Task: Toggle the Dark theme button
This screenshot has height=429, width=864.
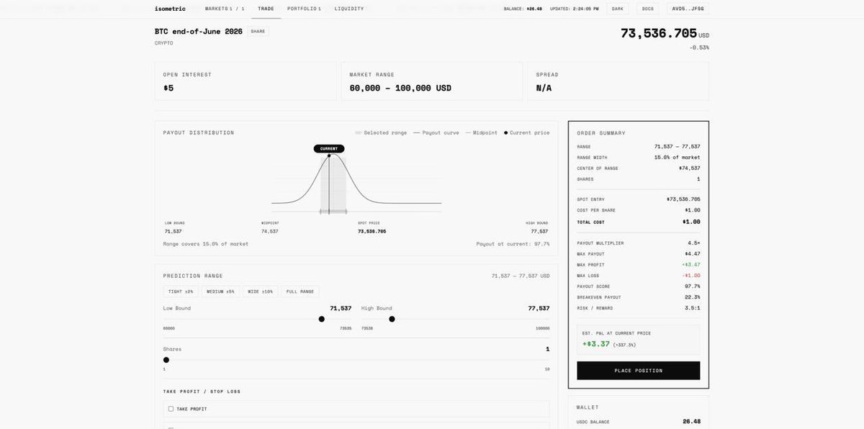Action: tap(618, 9)
